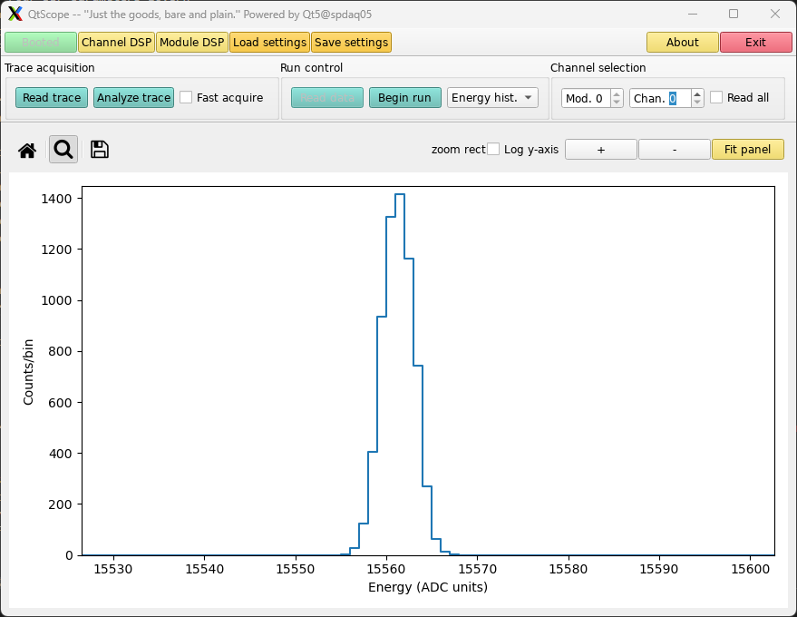Close the QtScope window
This screenshot has height=617, width=797.
[775, 14]
